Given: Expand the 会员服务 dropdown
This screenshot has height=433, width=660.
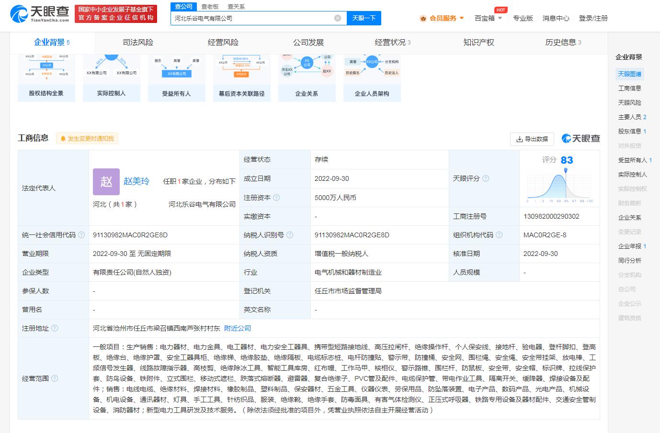Looking at the screenshot, I should pos(462,18).
